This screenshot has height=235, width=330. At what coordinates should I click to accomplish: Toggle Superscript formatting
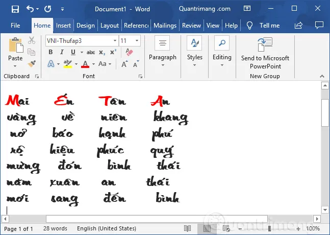(x=113, y=52)
